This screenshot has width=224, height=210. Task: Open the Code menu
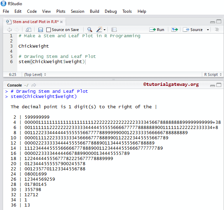tap(32, 11)
